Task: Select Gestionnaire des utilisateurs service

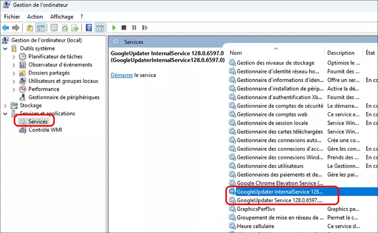Action: (x=270, y=166)
